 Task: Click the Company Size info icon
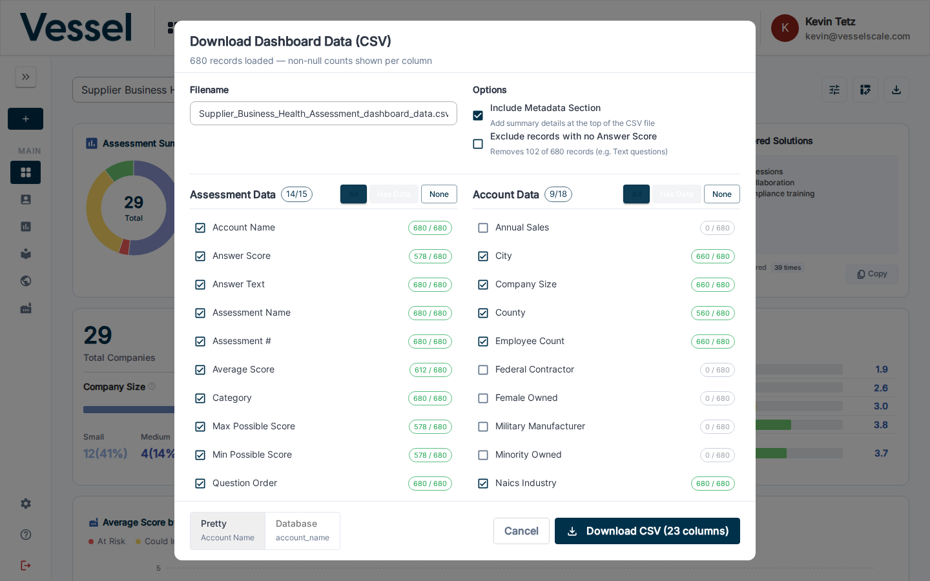pyautogui.click(x=152, y=386)
